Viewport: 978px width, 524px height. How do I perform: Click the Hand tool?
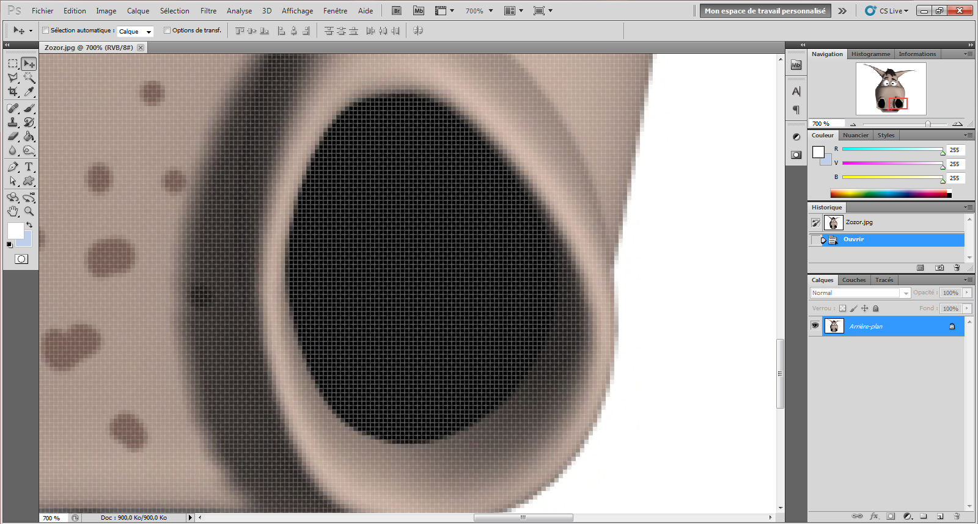pos(13,211)
